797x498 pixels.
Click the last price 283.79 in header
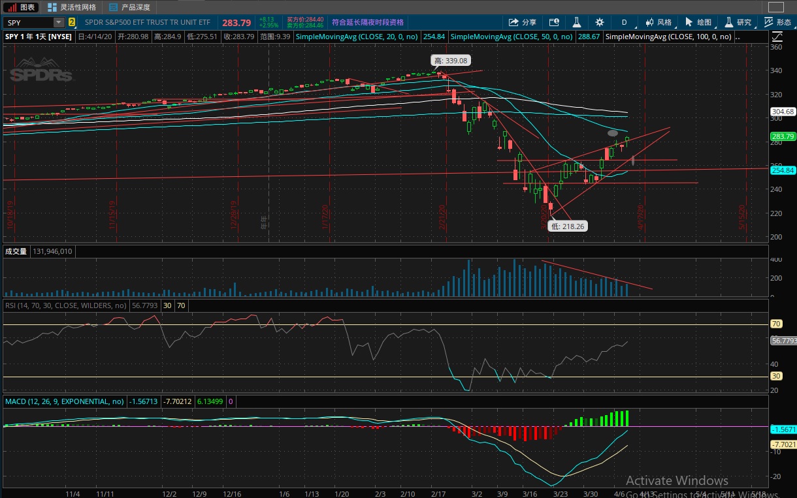[x=236, y=23]
